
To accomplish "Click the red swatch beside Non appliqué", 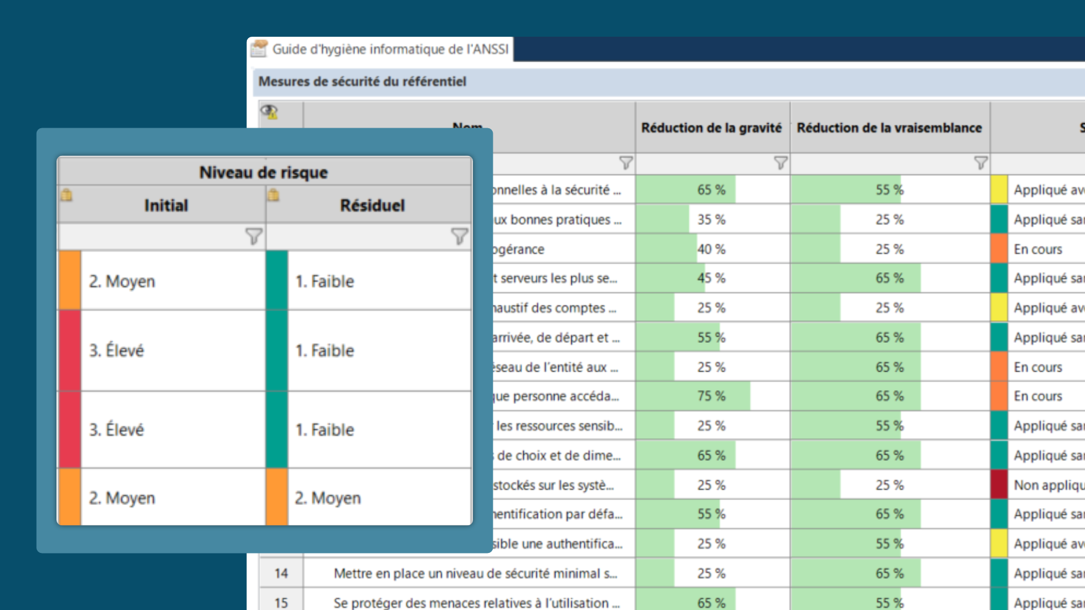I will click(999, 485).
